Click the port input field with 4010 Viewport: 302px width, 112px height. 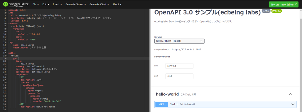pos(179,76)
